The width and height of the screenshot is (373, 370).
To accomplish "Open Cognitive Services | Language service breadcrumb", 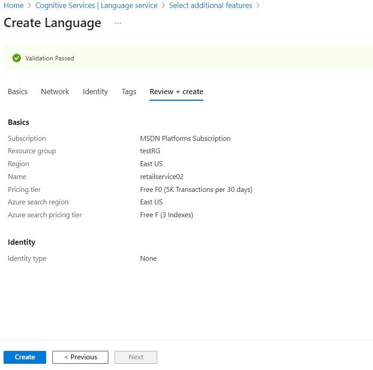I will click(x=96, y=5).
